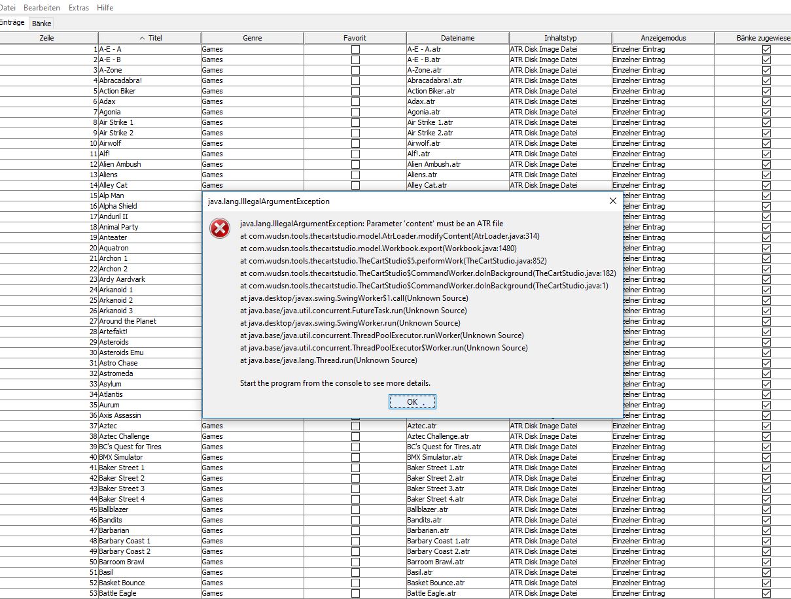
Task: Click file name Baker Street 1.atr
Action: (457, 468)
